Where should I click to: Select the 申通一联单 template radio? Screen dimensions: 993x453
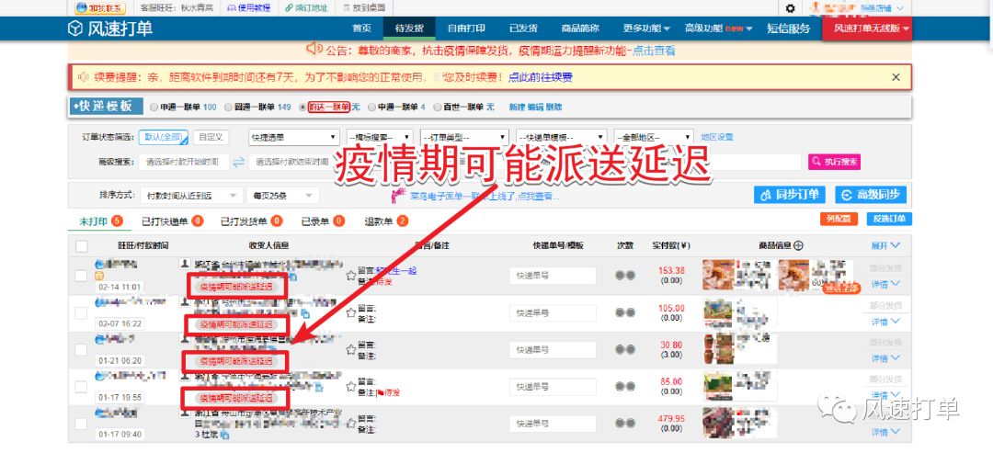154,108
